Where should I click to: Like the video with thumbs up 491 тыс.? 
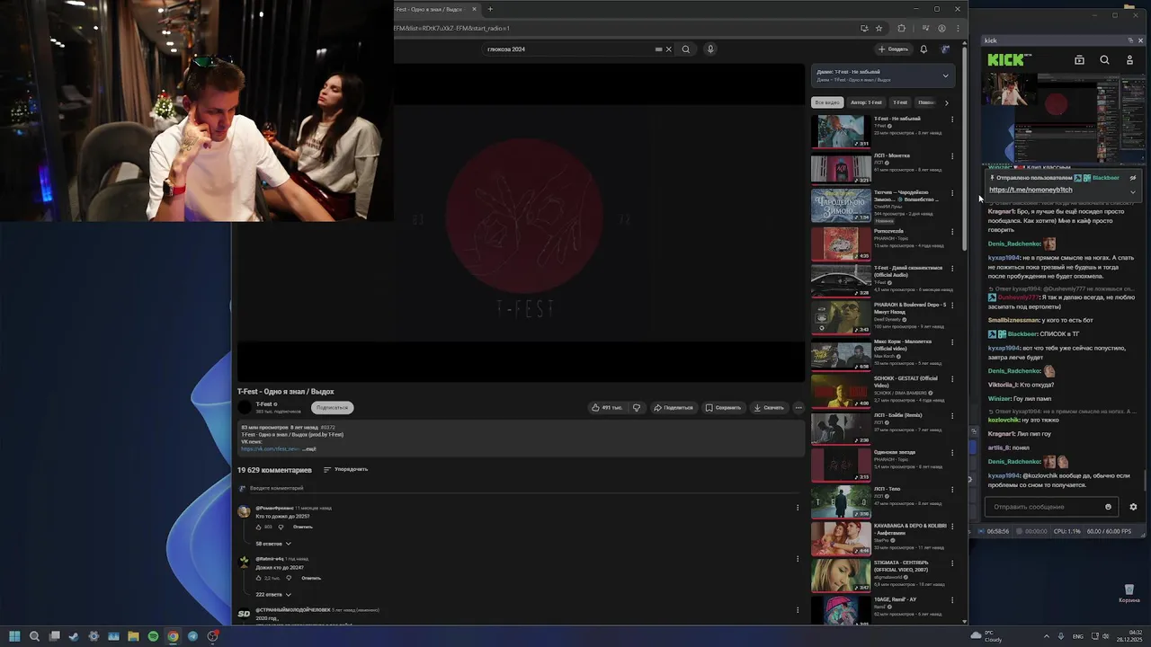[607, 407]
